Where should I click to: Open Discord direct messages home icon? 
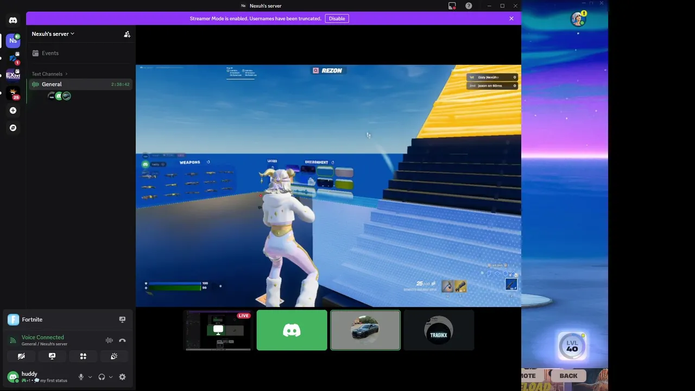click(x=13, y=20)
